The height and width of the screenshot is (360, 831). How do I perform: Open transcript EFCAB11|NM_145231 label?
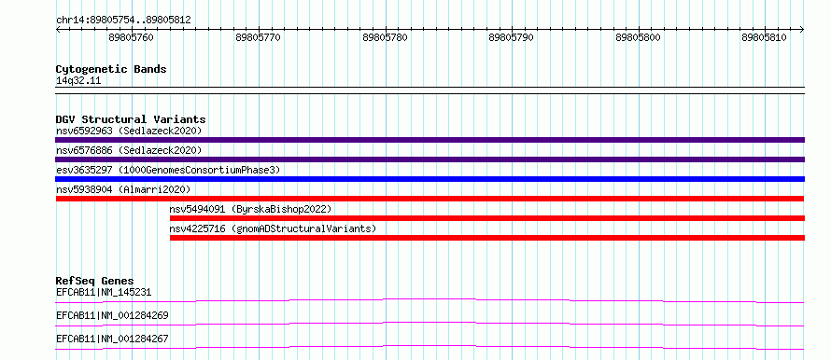tap(105, 292)
